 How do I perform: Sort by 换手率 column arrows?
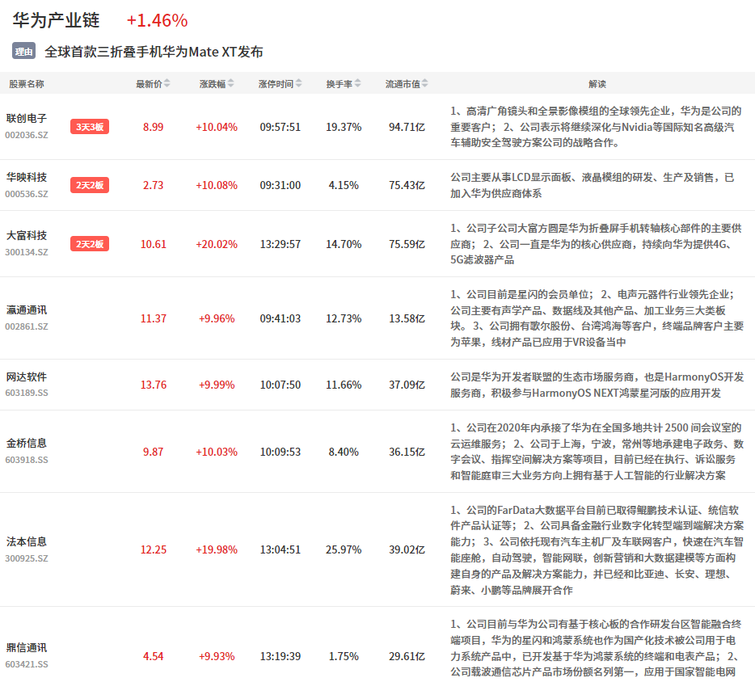click(x=357, y=84)
